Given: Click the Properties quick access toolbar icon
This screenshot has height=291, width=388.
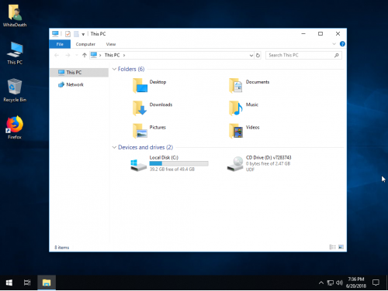Looking at the screenshot, I should (68, 34).
